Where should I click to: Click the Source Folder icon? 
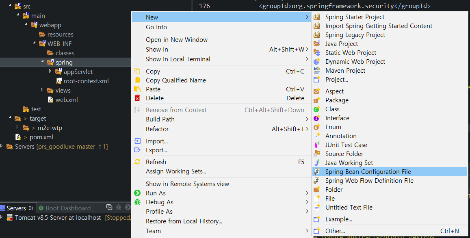point(317,154)
